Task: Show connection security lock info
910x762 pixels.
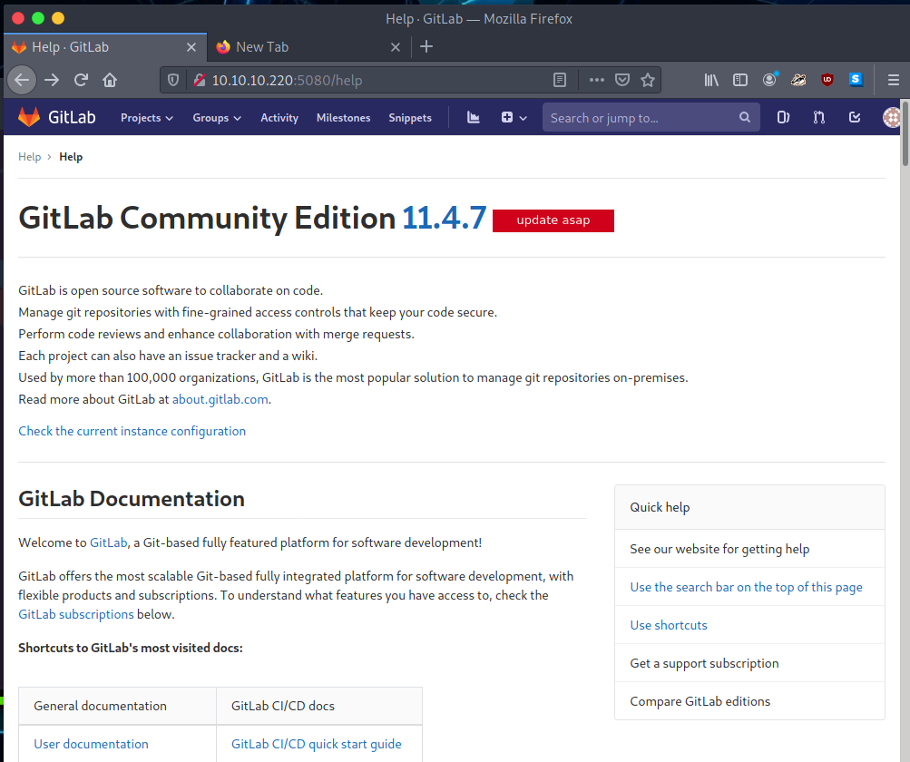Action: click(200, 80)
